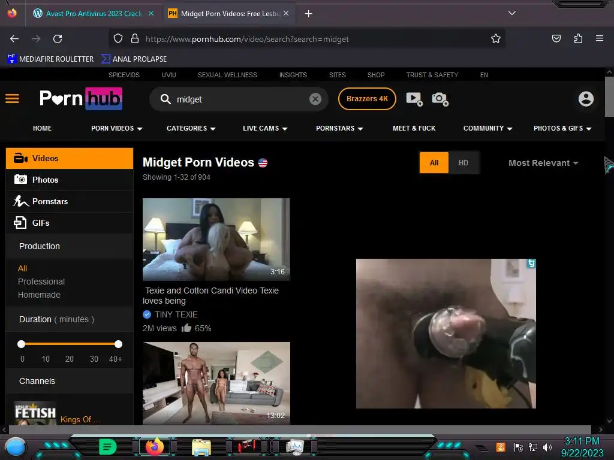Close the Avast Pro Antivirus tab
614x460 pixels.
pos(151,13)
